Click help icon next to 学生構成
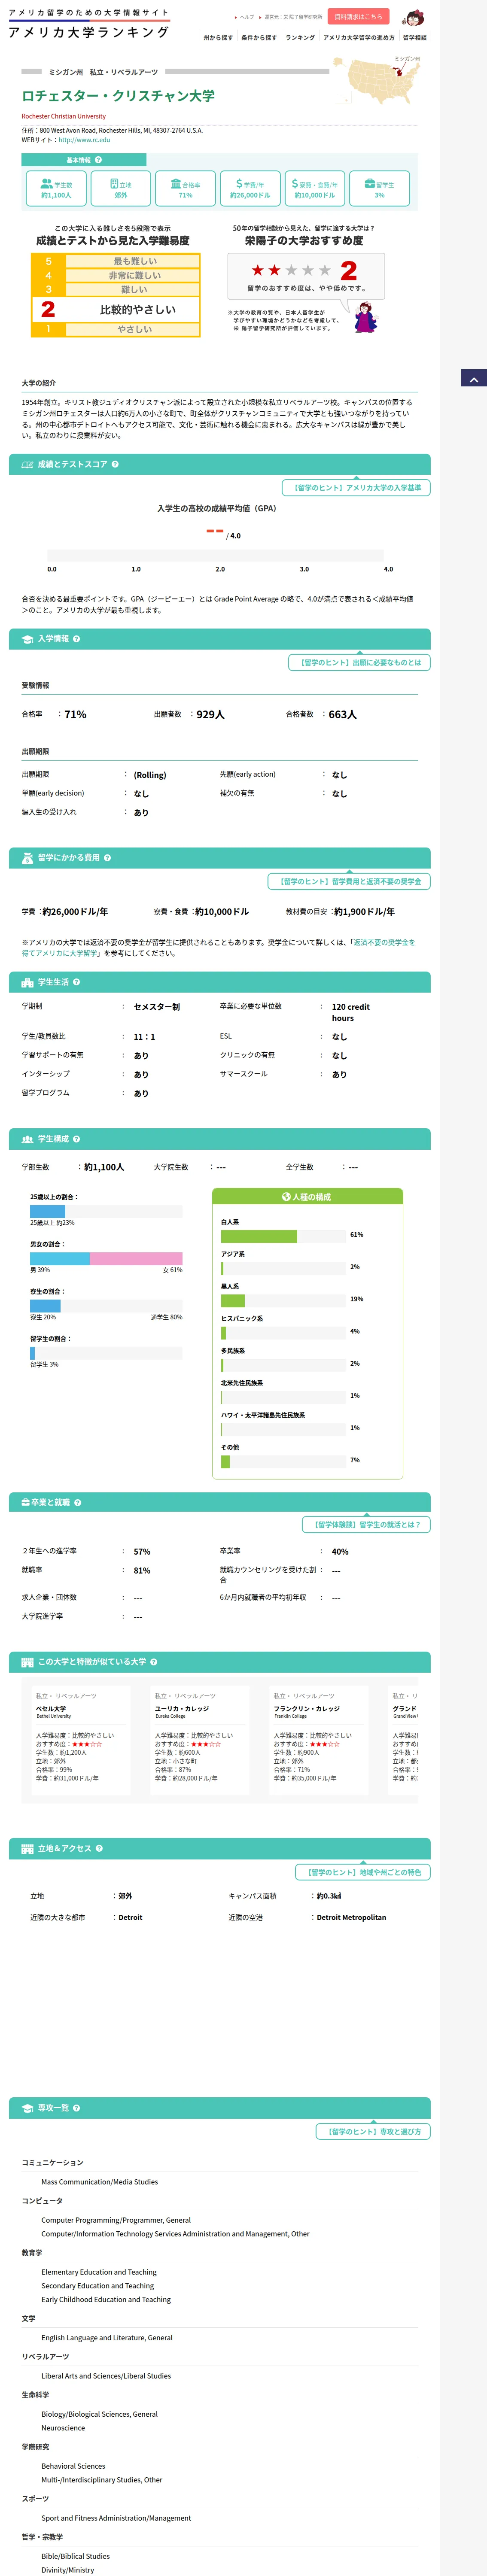Image resolution: width=487 pixels, height=2576 pixels. (76, 1138)
